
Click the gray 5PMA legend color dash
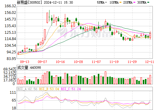(x=106, y=2)
